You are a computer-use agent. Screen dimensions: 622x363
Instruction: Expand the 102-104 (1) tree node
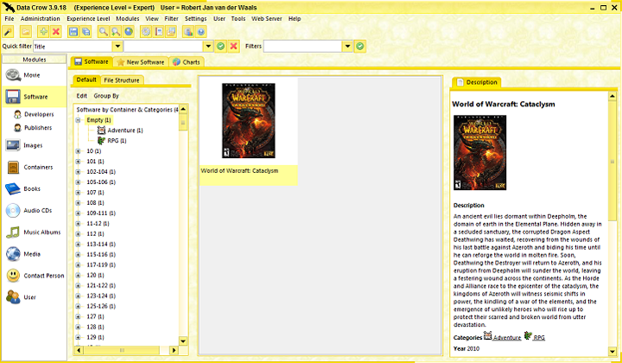[78, 172]
